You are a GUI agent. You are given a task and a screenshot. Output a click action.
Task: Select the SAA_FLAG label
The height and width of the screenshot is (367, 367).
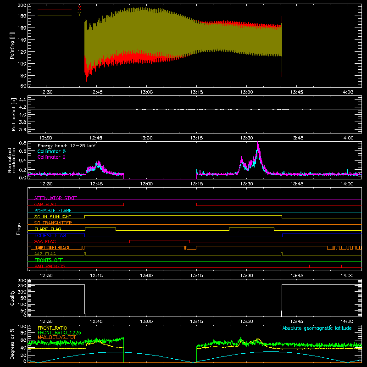click(45, 241)
